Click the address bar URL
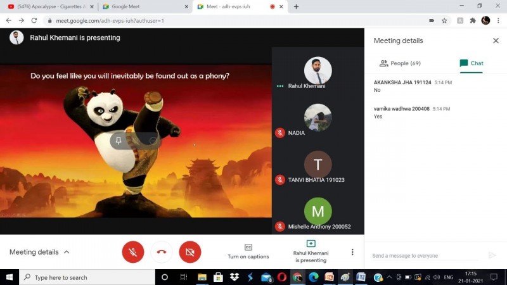The width and height of the screenshot is (507, 285). [110, 21]
